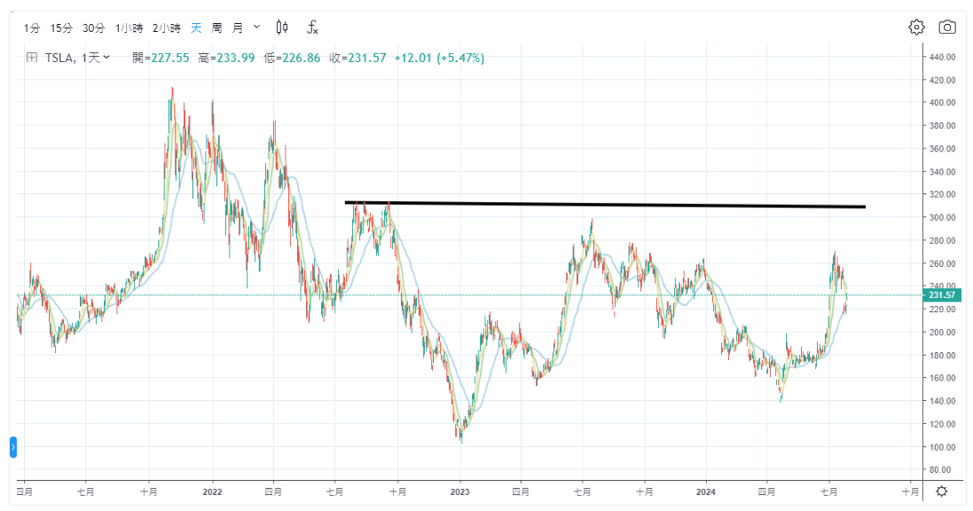Open chart settings gear in top right
This screenshot has height=511, width=973.
point(916,27)
